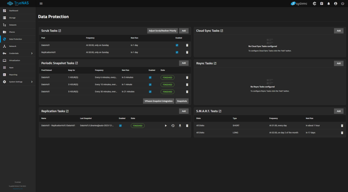Select Data Protection in sidebar

[x=18, y=39]
